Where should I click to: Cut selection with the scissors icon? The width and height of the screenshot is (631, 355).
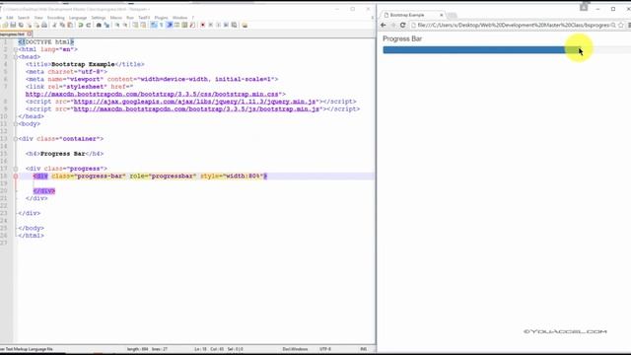coord(54,25)
